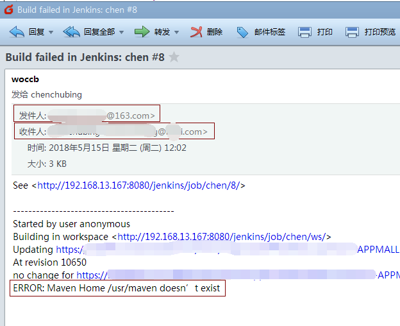Click the 收件人 address line

(113, 132)
